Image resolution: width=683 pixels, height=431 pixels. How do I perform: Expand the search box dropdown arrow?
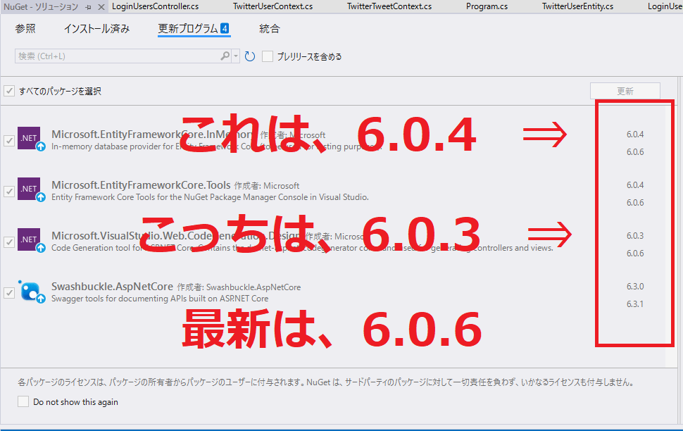pos(236,56)
